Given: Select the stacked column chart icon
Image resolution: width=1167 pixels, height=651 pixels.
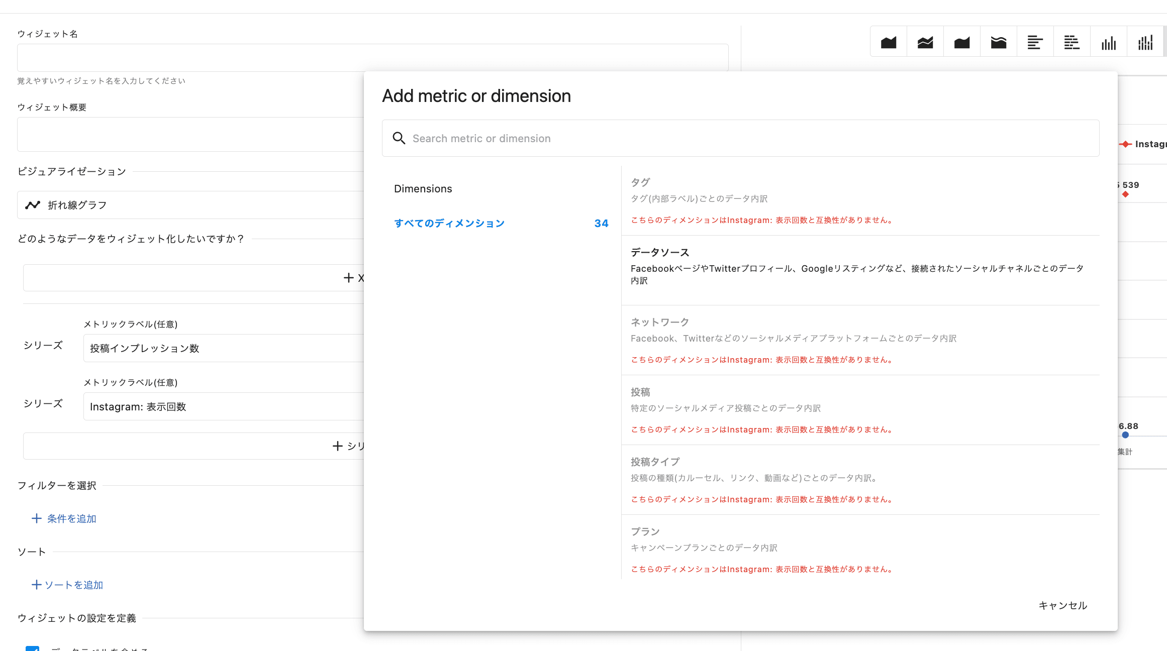Looking at the screenshot, I should click(1145, 43).
